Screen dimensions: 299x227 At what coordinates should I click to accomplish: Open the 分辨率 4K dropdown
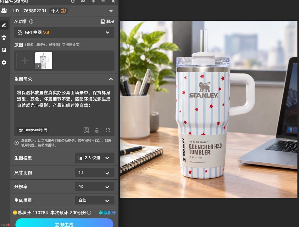[95, 186]
